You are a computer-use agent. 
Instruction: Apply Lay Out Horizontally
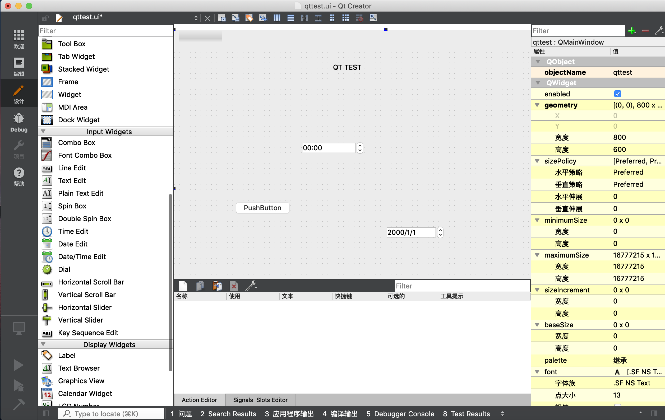277,18
